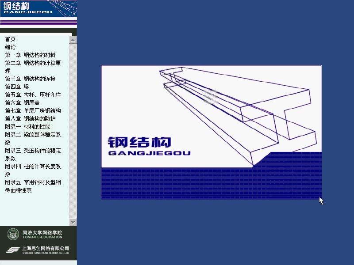Open 第一章 钢结构的材料

pyautogui.click(x=30, y=55)
